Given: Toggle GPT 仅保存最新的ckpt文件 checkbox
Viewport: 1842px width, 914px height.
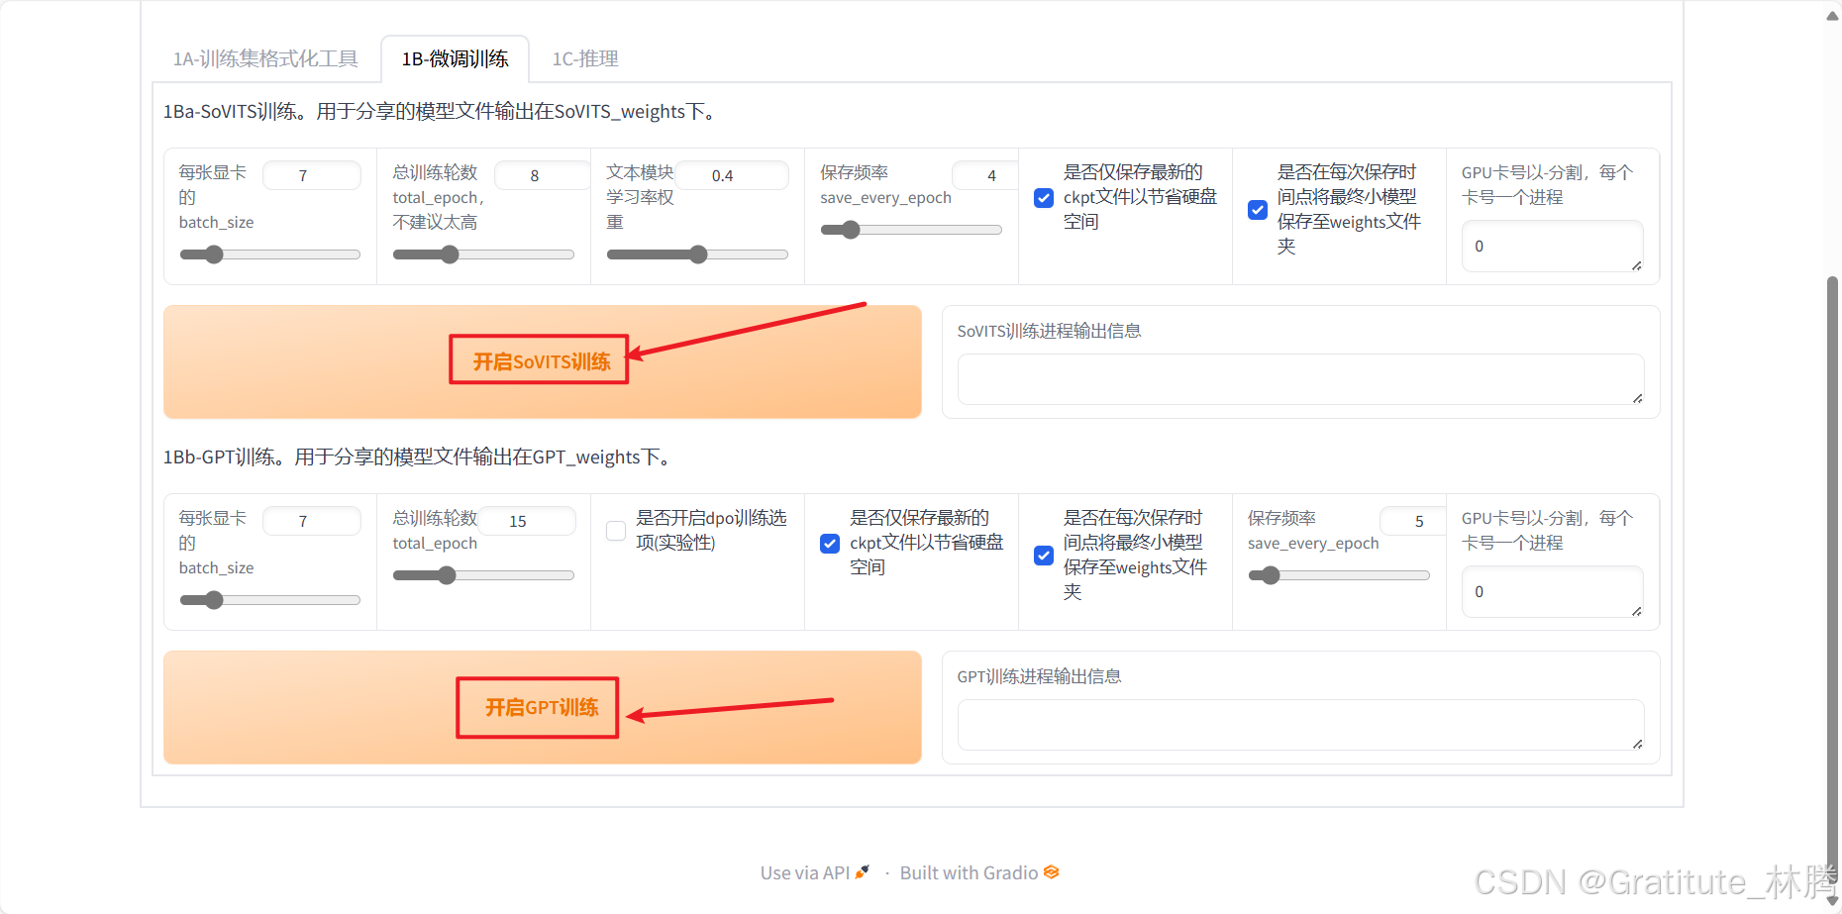Looking at the screenshot, I should 830,543.
